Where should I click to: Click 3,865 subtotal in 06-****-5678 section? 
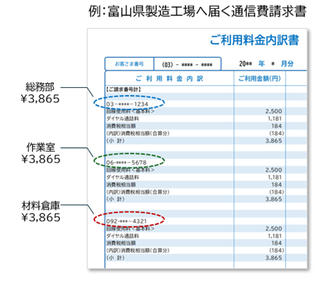pos(274,199)
